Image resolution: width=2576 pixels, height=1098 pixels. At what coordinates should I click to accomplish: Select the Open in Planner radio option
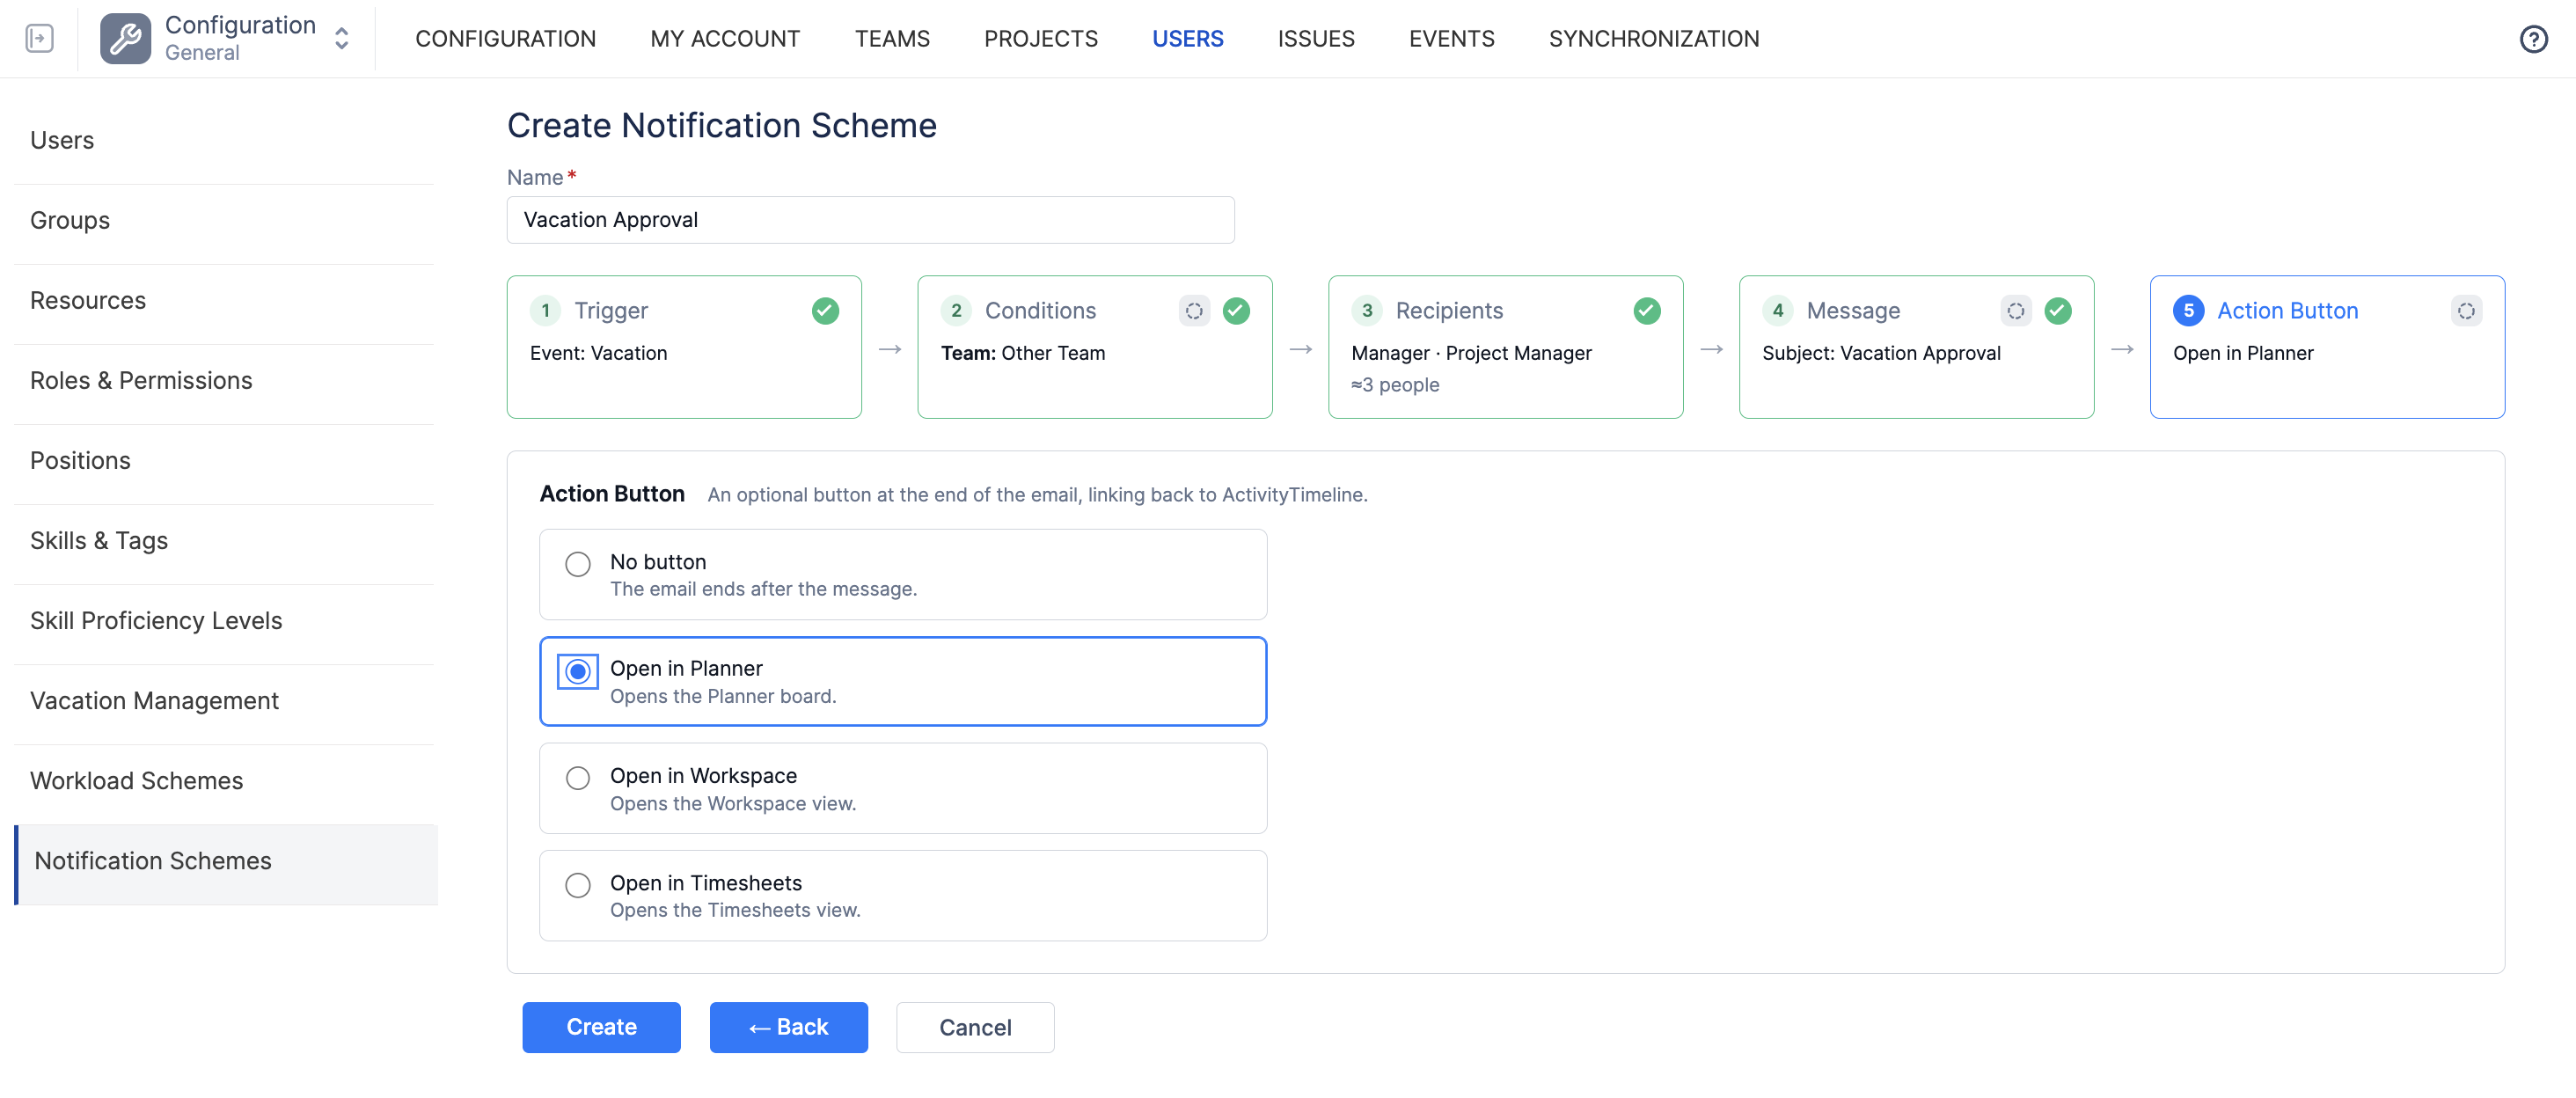(578, 671)
